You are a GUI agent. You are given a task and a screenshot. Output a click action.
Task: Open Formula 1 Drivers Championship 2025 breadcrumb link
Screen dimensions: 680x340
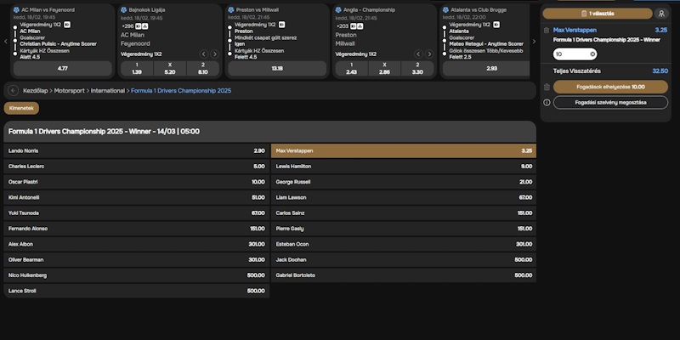[181, 91]
